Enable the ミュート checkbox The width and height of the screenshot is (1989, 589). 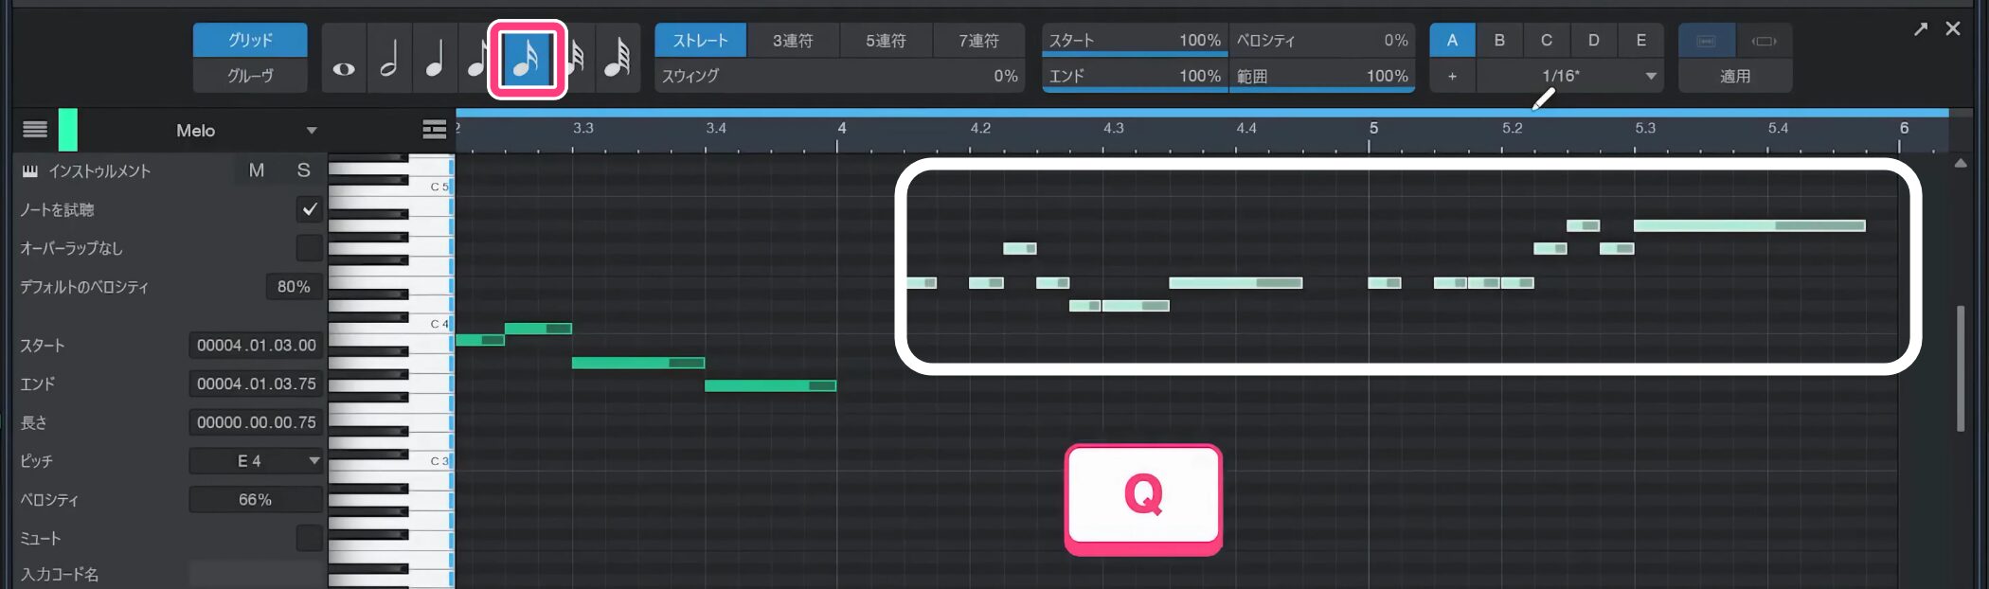(x=309, y=538)
